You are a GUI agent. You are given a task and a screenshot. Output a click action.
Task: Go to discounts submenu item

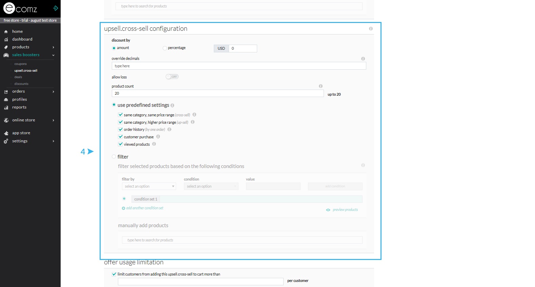[21, 84]
